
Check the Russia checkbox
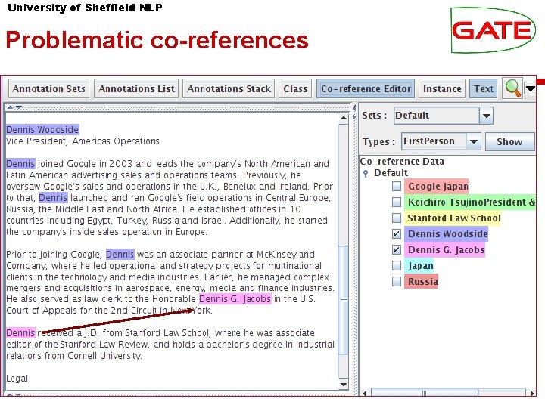coord(396,281)
